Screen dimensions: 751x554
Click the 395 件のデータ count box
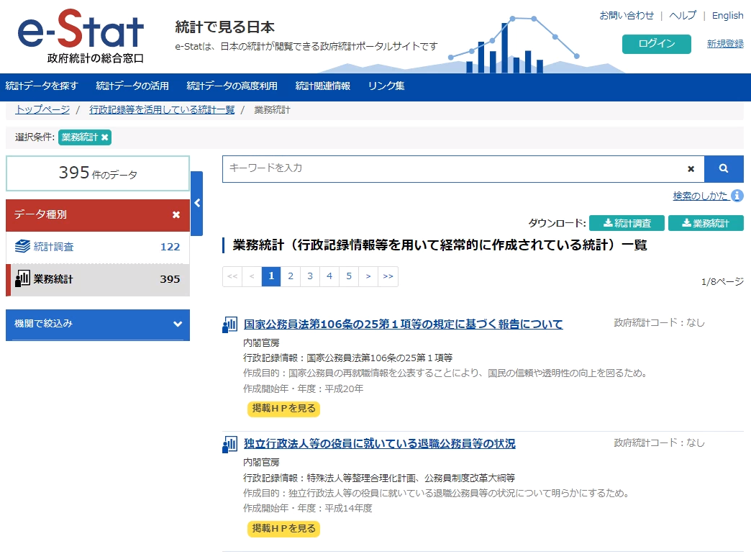point(98,173)
